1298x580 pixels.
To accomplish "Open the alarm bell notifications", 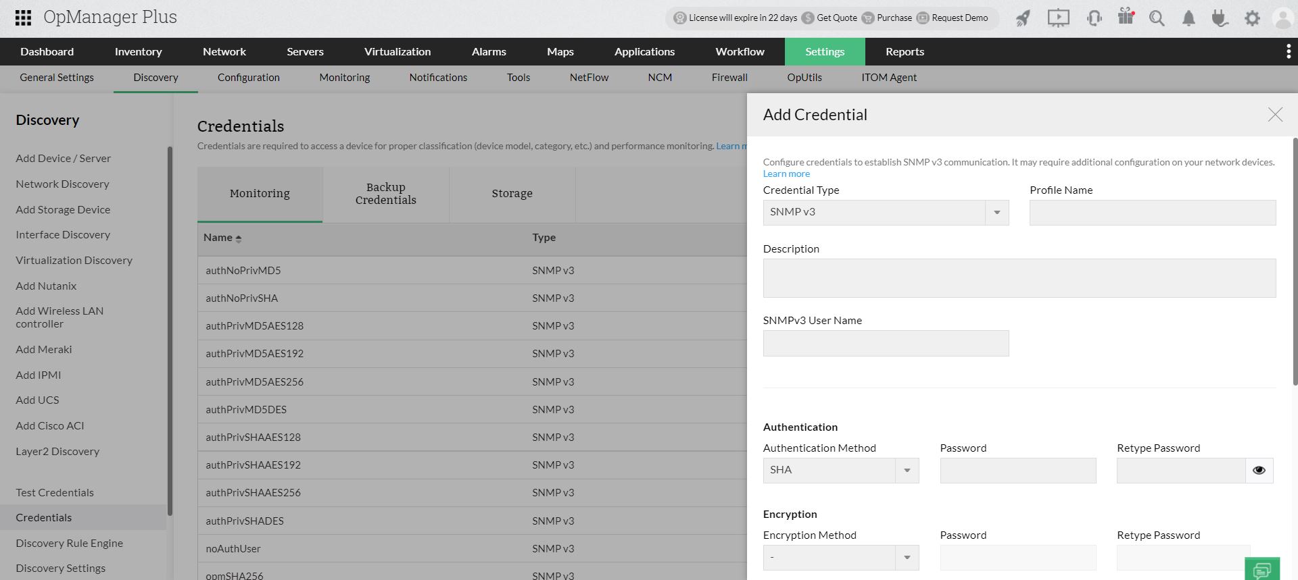I will tap(1188, 18).
